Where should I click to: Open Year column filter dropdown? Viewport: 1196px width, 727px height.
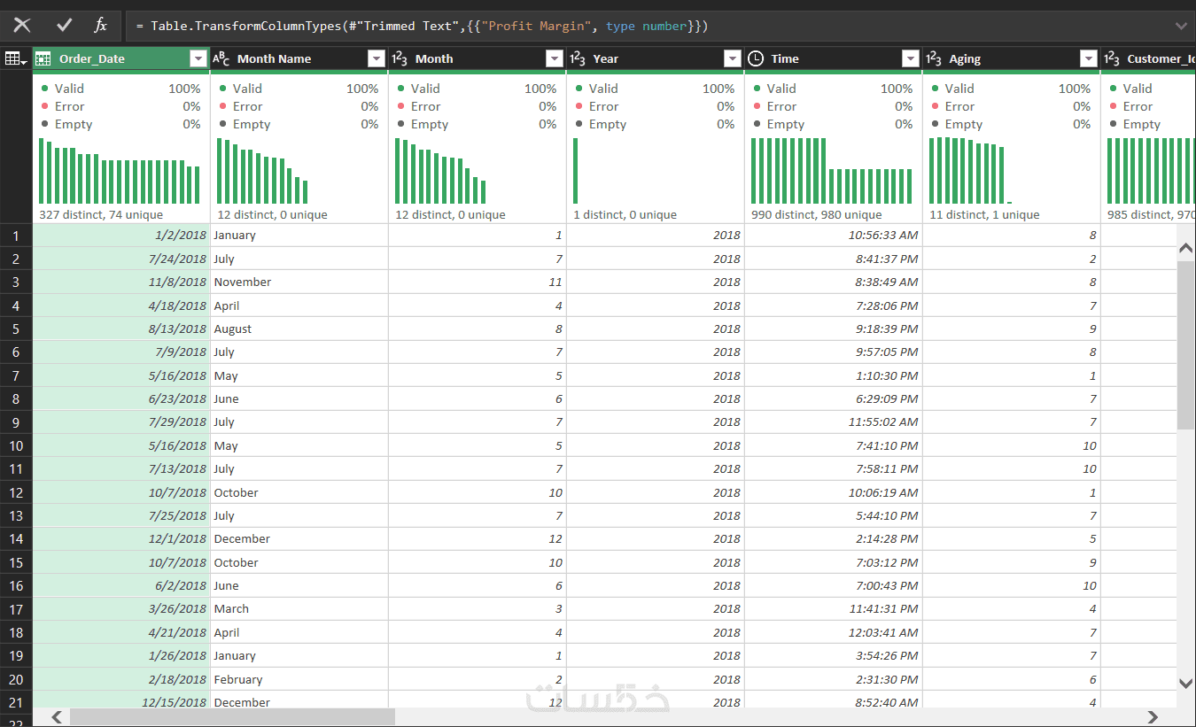point(733,58)
